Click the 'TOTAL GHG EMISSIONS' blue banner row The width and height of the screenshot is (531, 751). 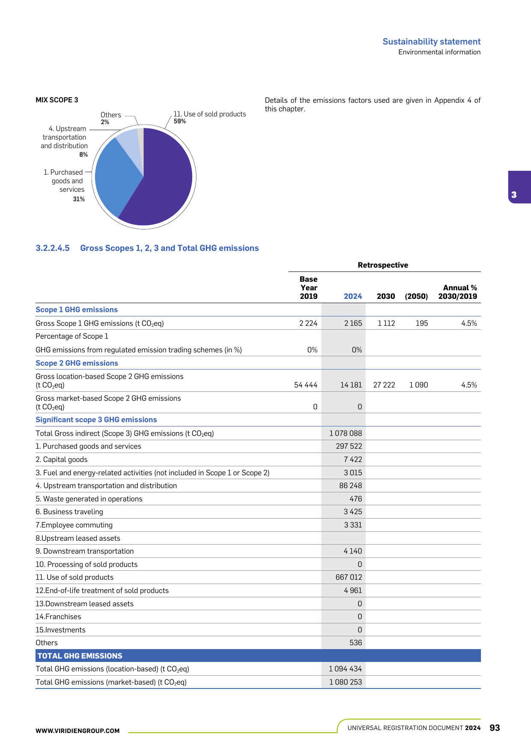(x=258, y=656)
